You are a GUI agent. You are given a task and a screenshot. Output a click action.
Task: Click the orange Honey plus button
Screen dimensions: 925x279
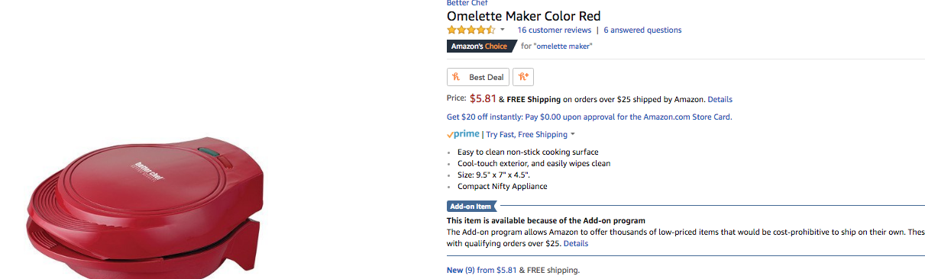pos(523,77)
